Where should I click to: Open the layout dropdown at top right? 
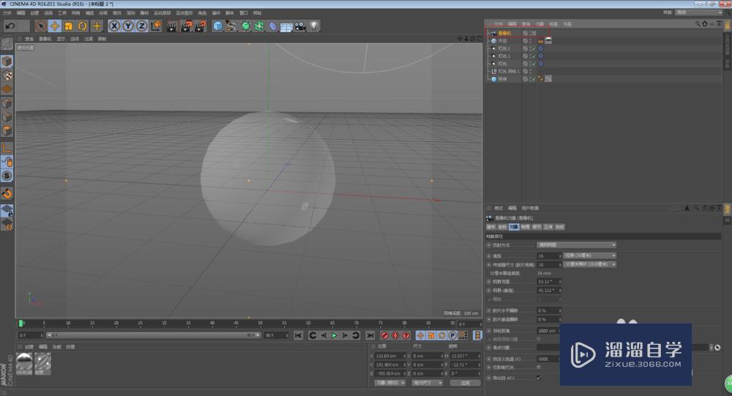[x=699, y=12]
